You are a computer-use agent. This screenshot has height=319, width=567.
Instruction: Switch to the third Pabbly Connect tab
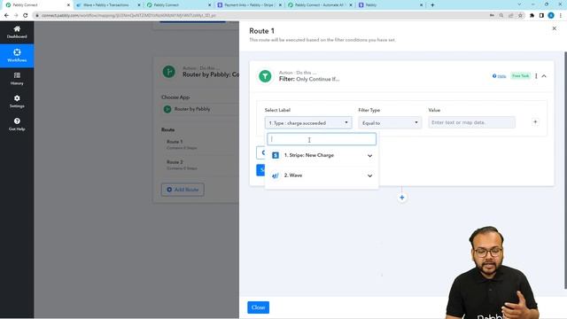click(179, 5)
